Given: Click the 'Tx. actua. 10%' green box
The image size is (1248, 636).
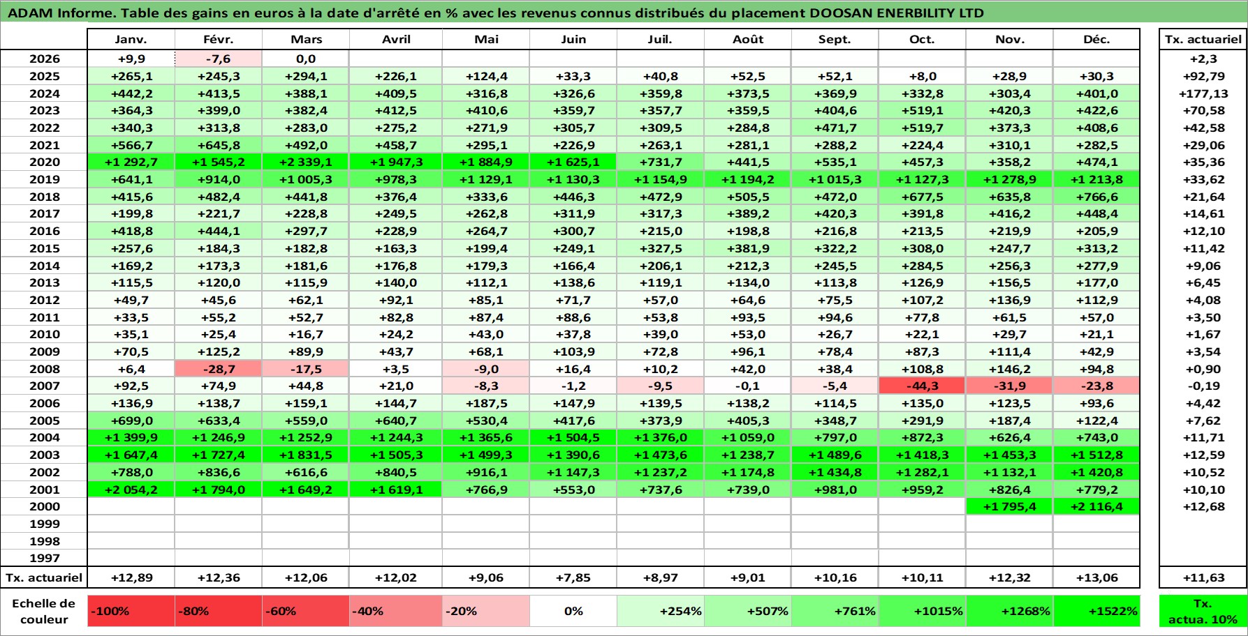Looking at the screenshot, I should 1203,611.
